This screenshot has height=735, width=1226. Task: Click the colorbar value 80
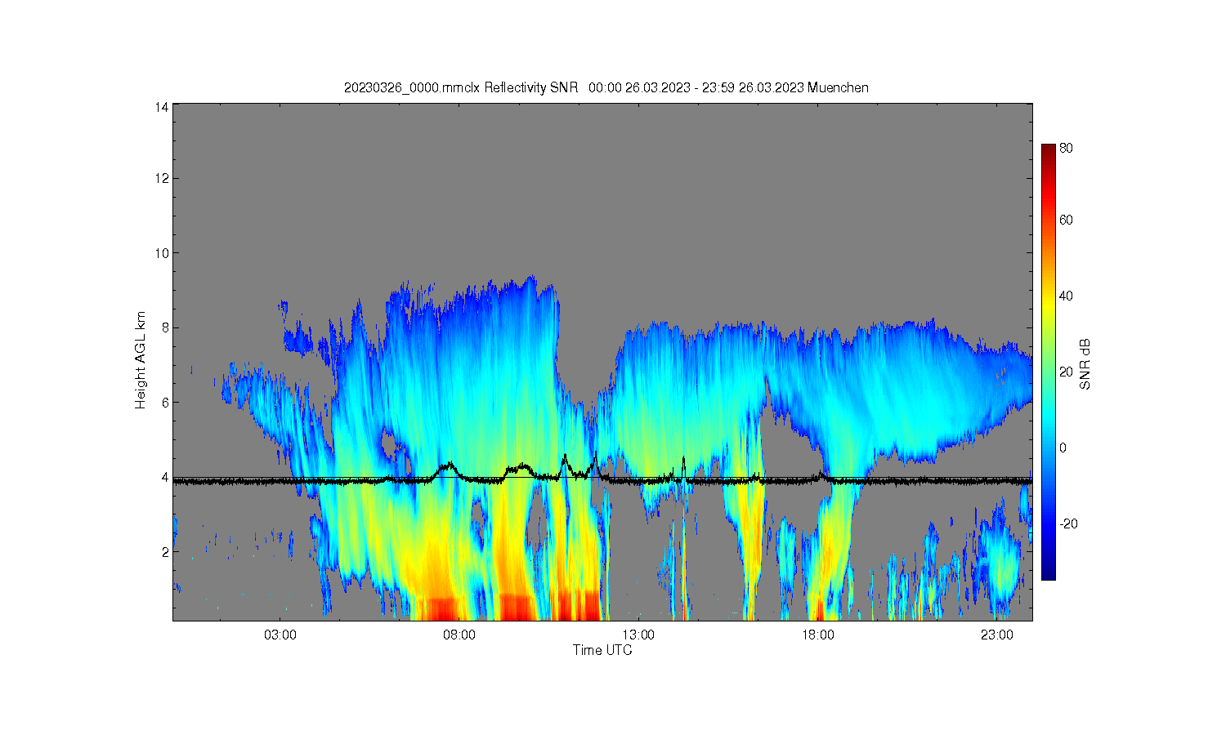[x=1067, y=149]
